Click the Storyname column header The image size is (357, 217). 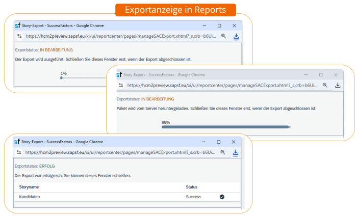tap(29, 187)
